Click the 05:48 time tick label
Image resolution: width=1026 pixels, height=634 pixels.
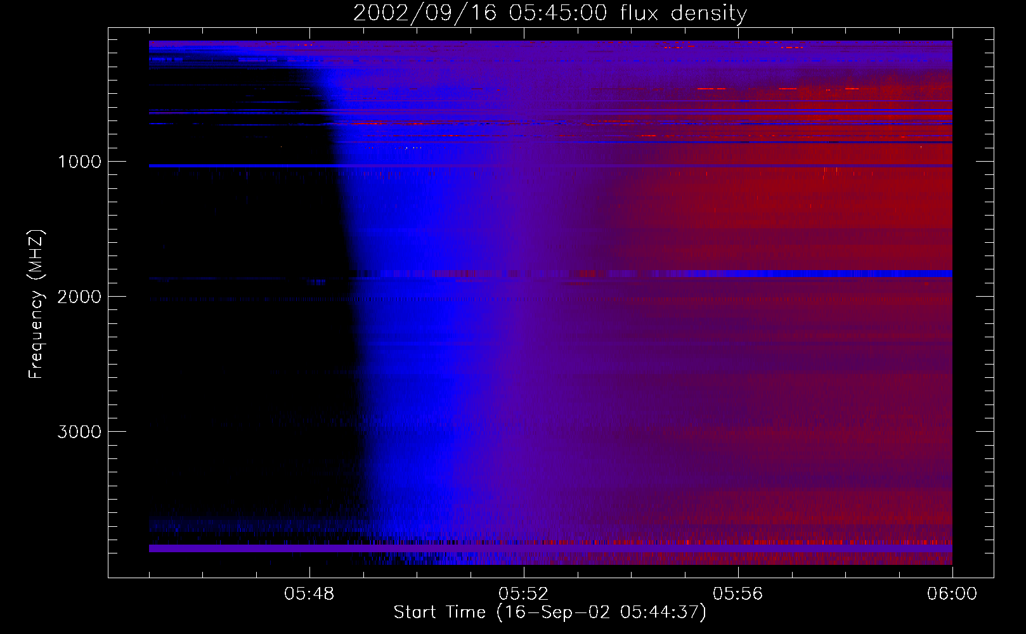click(x=309, y=594)
